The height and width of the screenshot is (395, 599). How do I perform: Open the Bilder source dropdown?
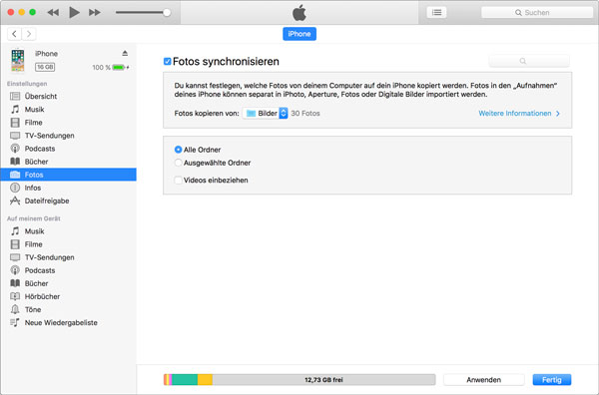[x=266, y=114]
